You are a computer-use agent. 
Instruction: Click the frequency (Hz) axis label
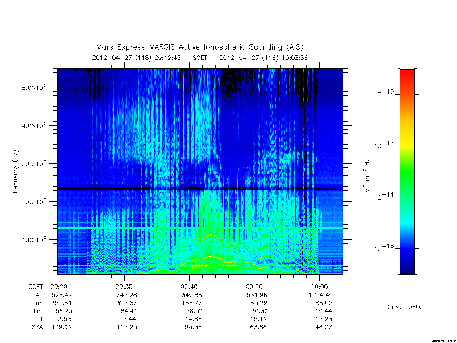16,172
